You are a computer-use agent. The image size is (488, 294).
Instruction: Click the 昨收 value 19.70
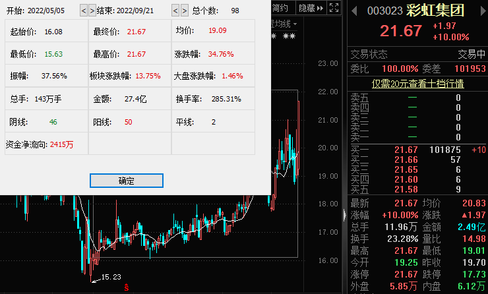click(474, 262)
